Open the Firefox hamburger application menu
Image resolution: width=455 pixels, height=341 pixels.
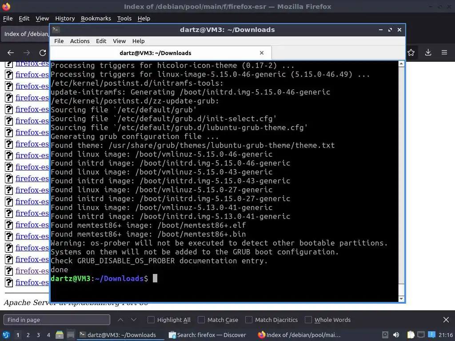tap(444, 52)
